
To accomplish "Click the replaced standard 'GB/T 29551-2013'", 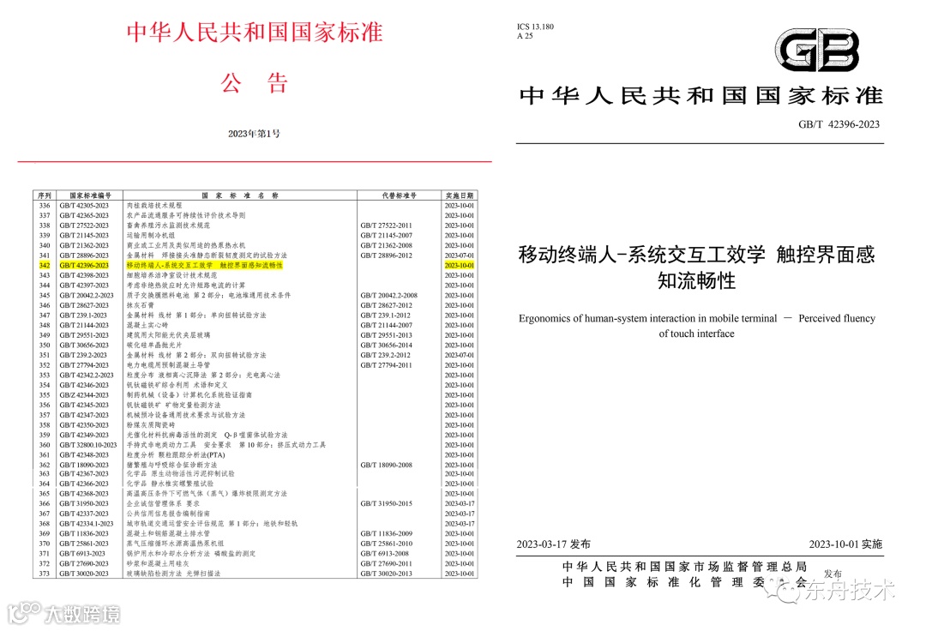I will (x=386, y=336).
